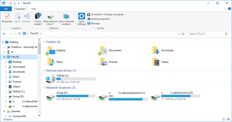Select user H in the navigation tree

[x=10, y=52]
